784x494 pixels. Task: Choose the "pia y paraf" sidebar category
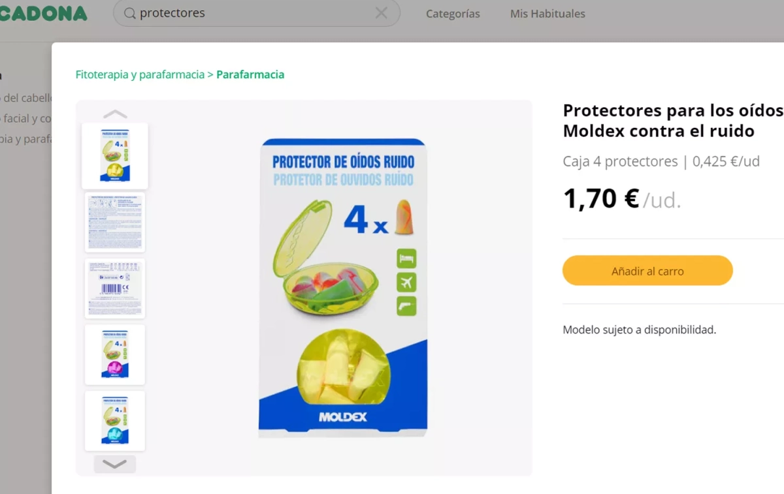[x=26, y=139]
